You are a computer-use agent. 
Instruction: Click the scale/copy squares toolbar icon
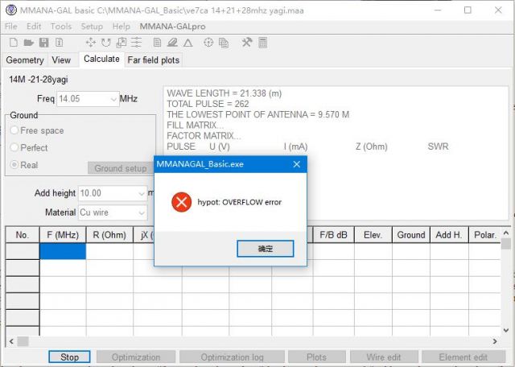click(122, 43)
